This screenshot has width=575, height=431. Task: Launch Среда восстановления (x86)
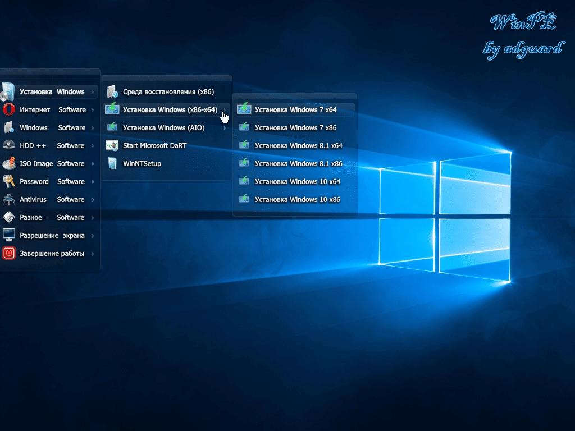[166, 91]
